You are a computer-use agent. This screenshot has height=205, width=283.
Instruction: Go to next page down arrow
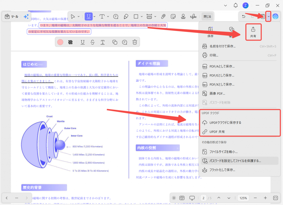coord(229,198)
